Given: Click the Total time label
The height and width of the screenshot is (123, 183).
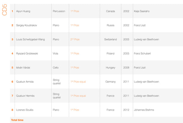Looking at the screenshot, I should coord(17,120).
